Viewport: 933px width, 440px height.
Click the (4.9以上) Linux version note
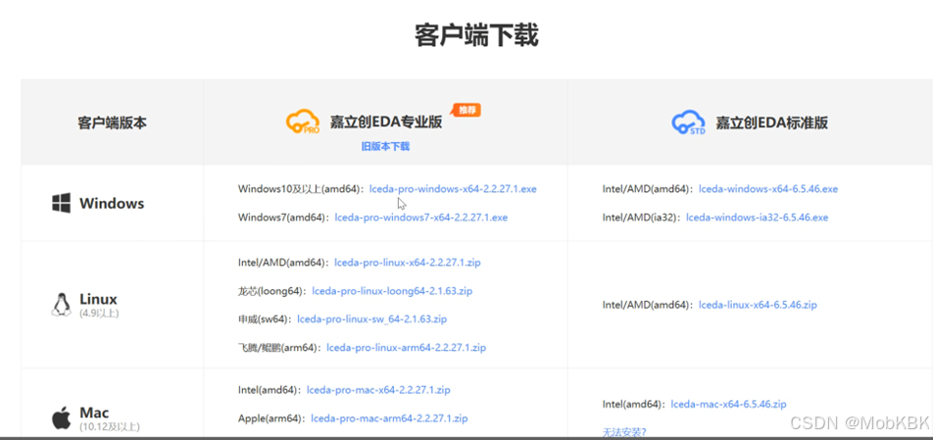click(99, 313)
